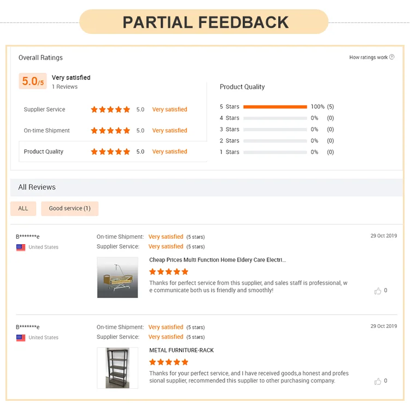This screenshot has height=403, width=410.
Task: Click the How ratings work help icon
Action: (391, 57)
